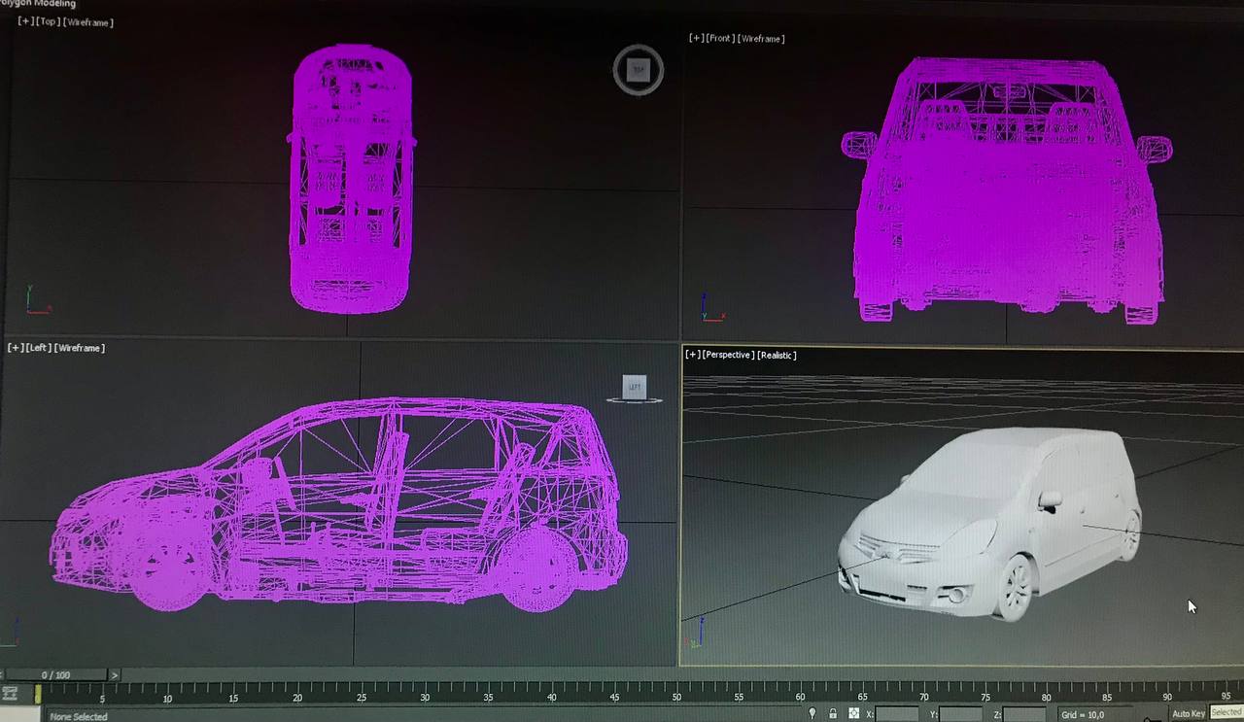Click the 'None Selected' status text
Viewport: 1244px width, 722px height.
coord(79,717)
